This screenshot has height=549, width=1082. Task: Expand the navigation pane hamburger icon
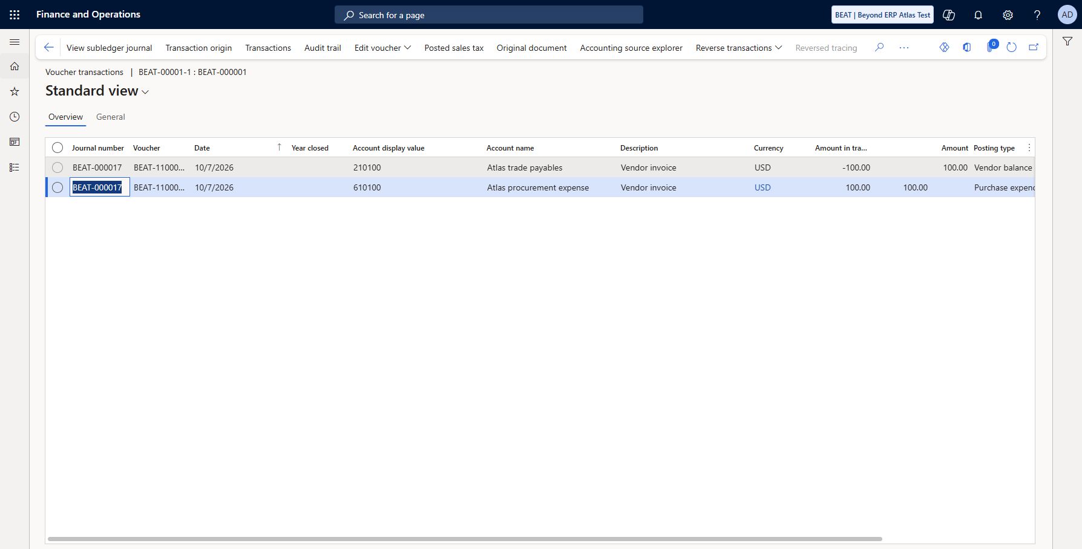pos(15,42)
